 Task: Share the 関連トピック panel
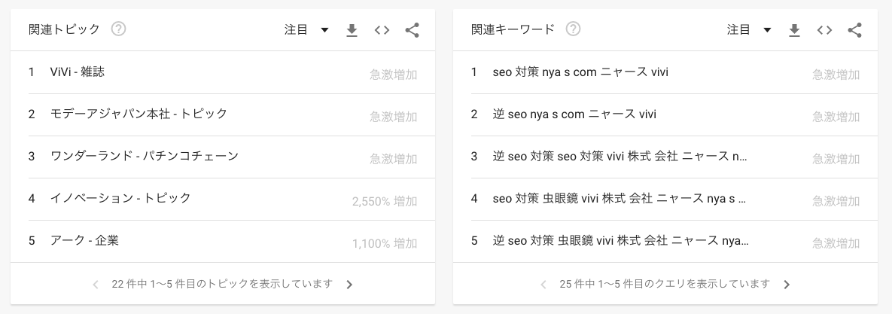click(x=413, y=30)
